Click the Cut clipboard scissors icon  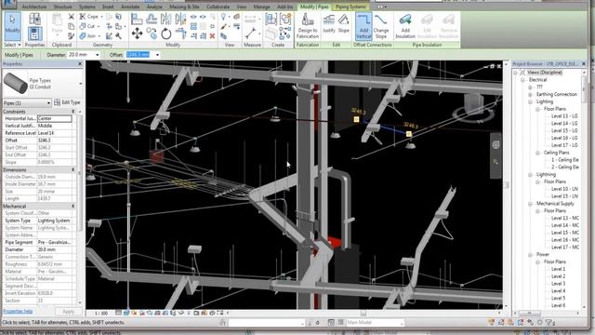point(71,17)
